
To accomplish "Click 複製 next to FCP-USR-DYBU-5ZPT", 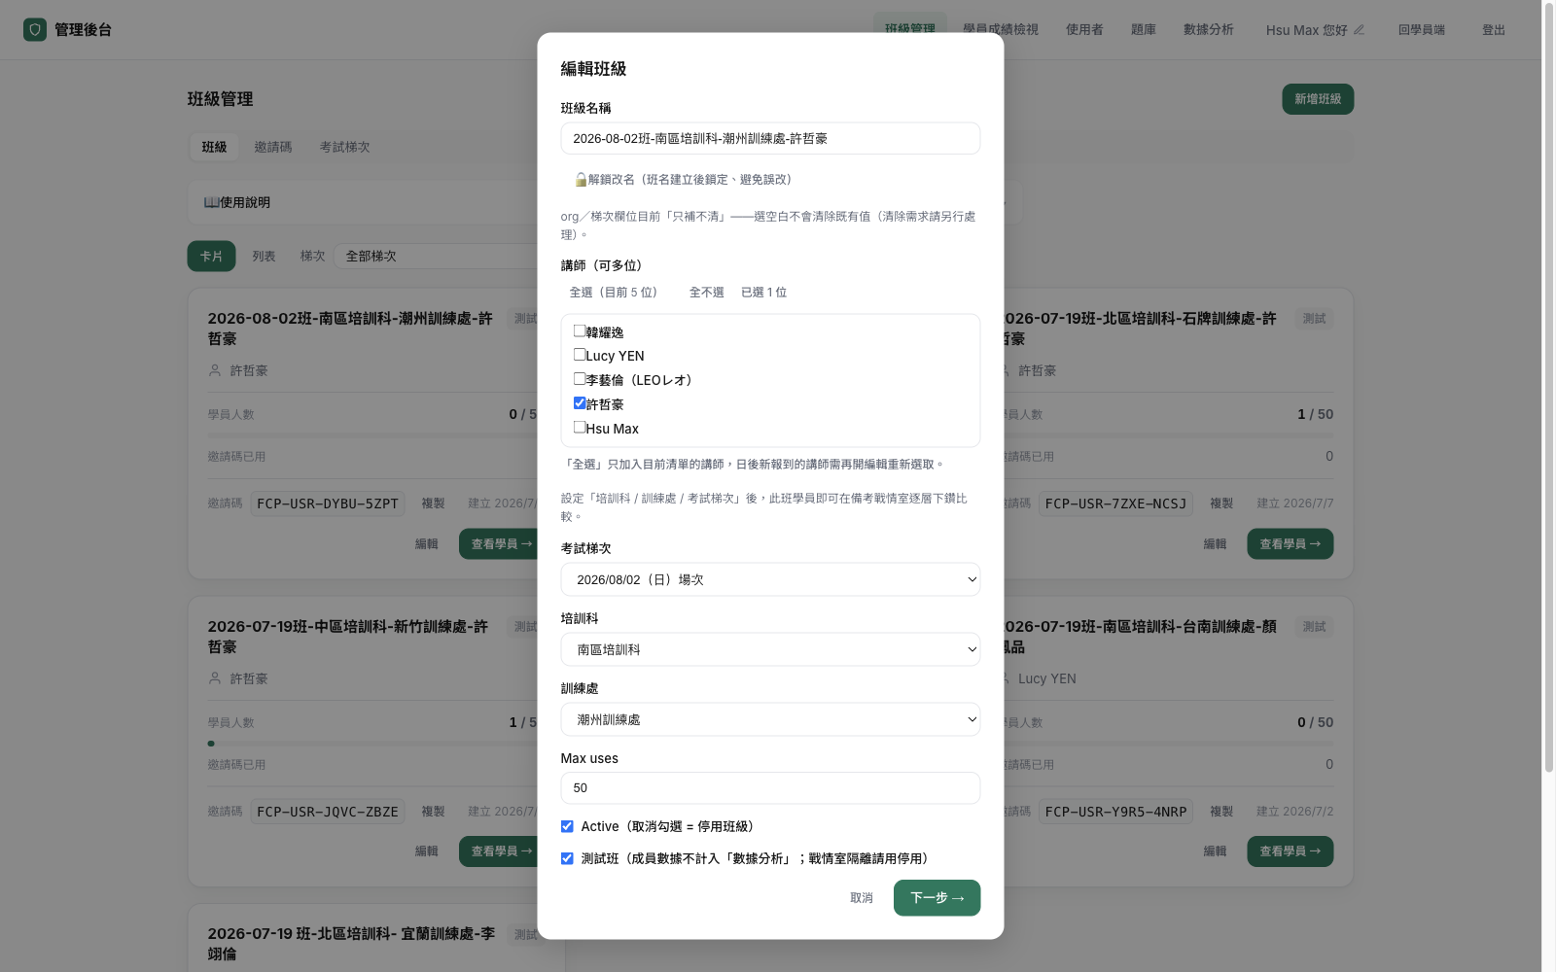I will (x=433, y=503).
